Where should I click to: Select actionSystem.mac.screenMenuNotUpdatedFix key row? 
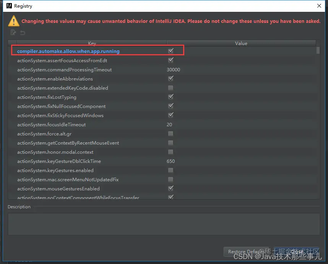click(68, 180)
